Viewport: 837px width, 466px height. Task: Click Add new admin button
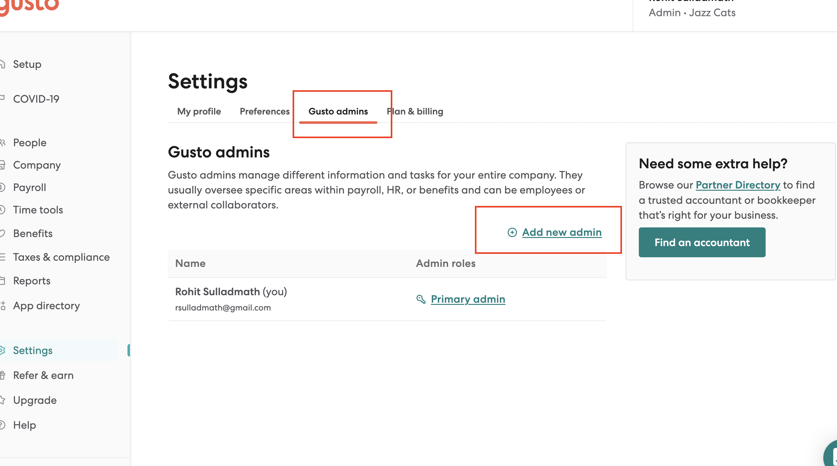coord(554,232)
